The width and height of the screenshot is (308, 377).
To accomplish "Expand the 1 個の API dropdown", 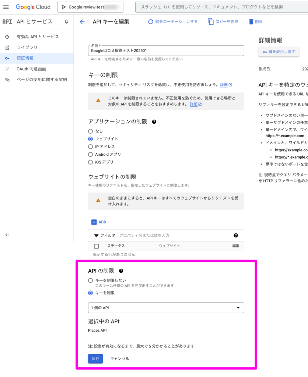I will click(166, 308).
